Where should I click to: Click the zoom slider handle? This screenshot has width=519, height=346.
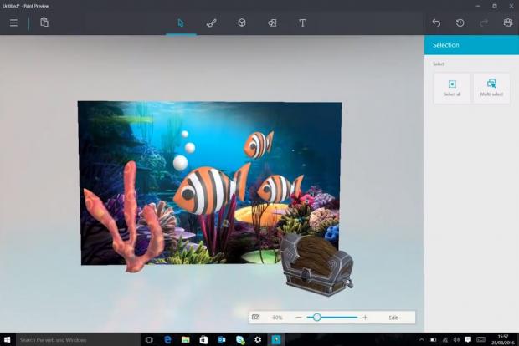point(316,318)
